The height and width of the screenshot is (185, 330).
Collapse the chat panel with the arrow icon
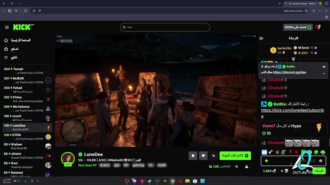pos(261,38)
